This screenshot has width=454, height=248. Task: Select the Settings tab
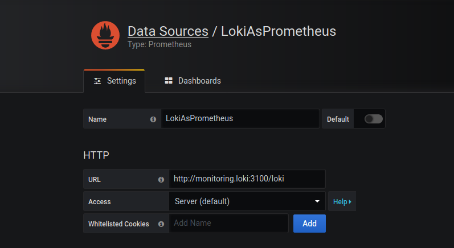pyautogui.click(x=114, y=81)
